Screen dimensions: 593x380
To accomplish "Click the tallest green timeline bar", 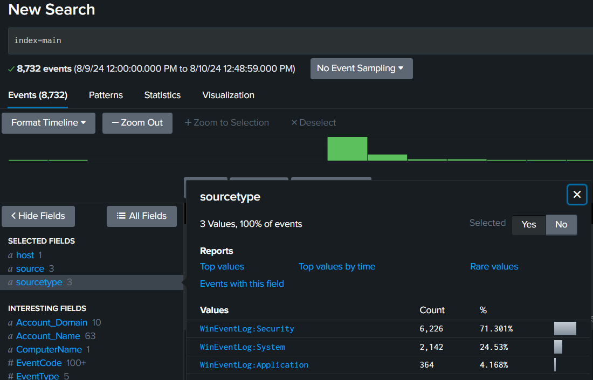I will (x=347, y=149).
